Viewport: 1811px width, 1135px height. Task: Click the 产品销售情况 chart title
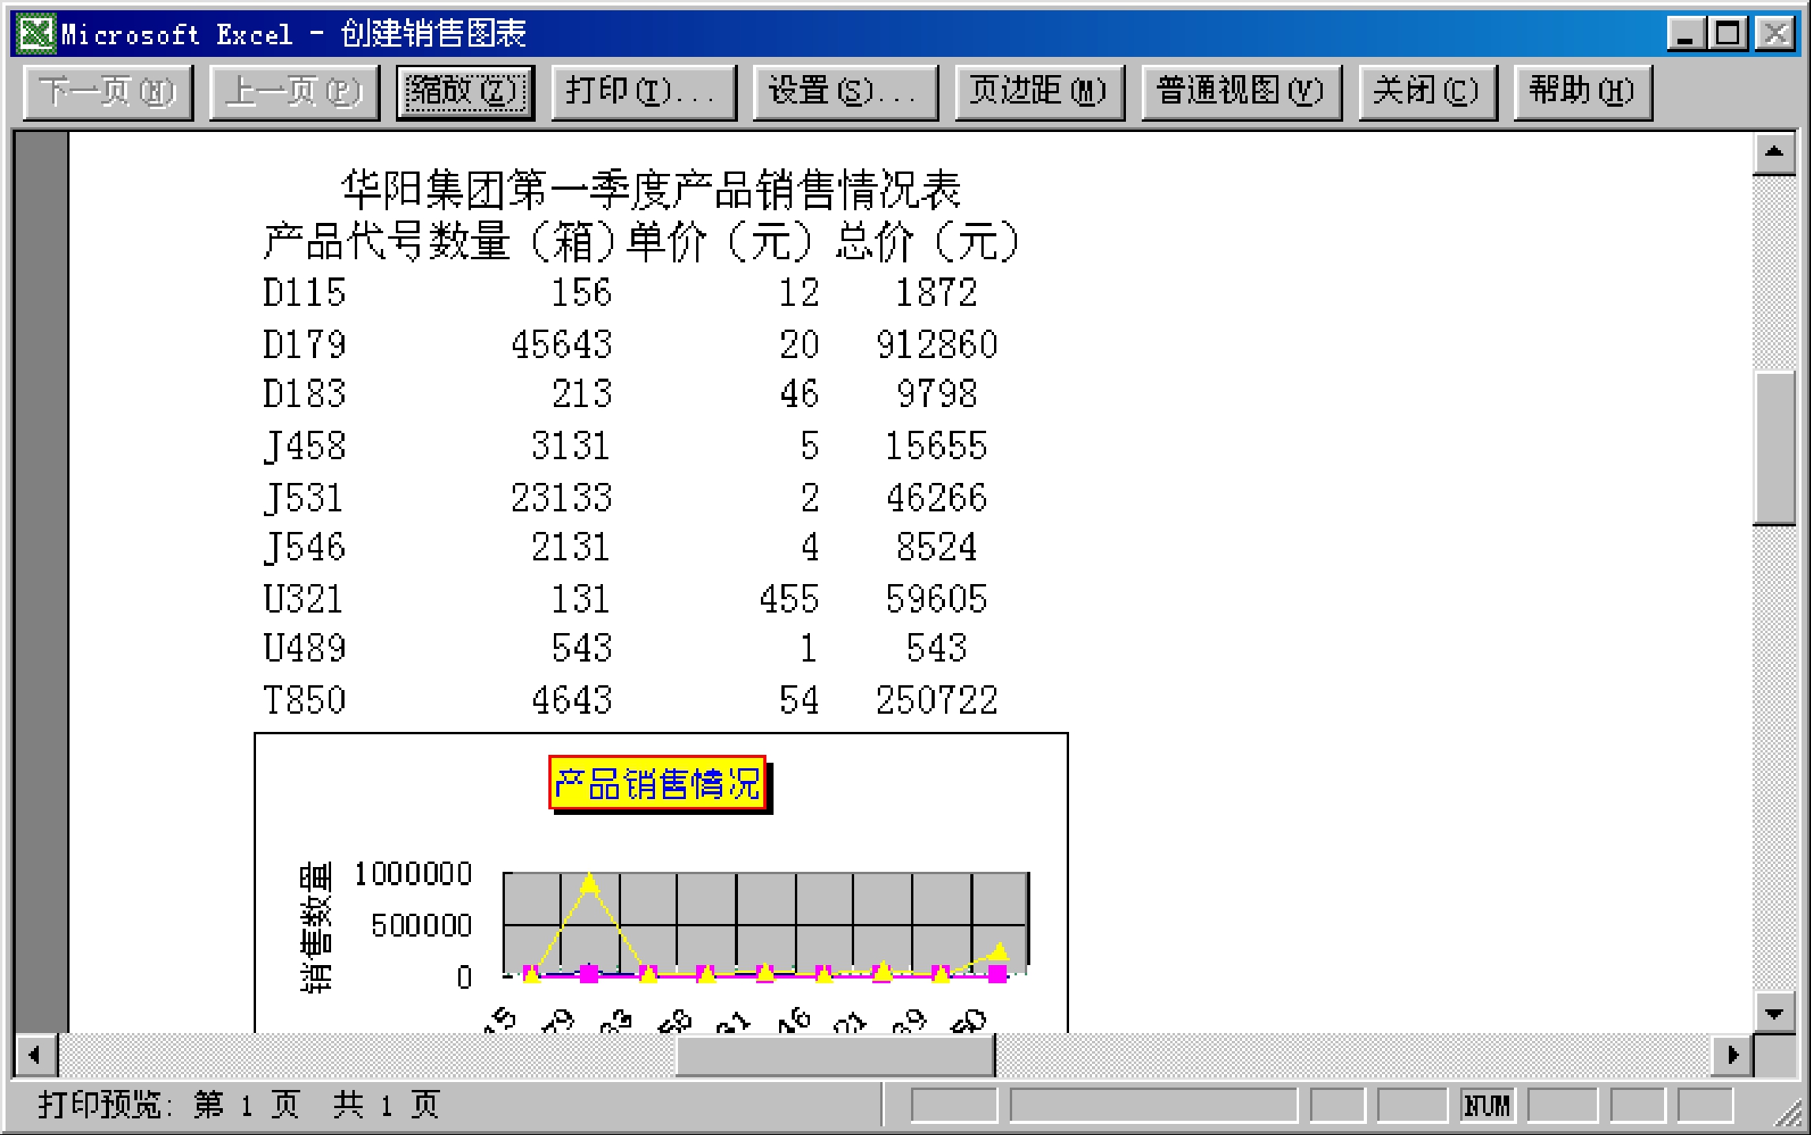point(657,783)
